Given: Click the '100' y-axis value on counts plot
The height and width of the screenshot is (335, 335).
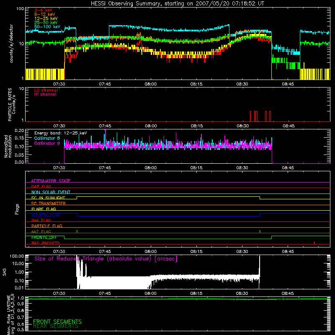Looking at the screenshot, I should [20, 9].
